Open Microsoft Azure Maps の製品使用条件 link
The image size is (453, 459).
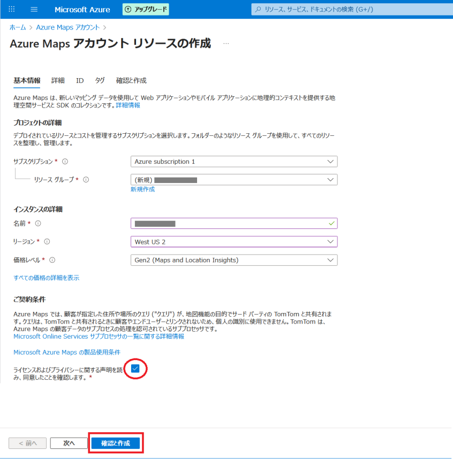[x=67, y=353]
